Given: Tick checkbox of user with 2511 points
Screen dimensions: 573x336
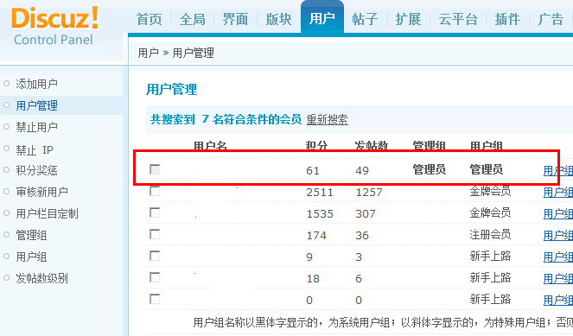Looking at the screenshot, I should 155,191.
